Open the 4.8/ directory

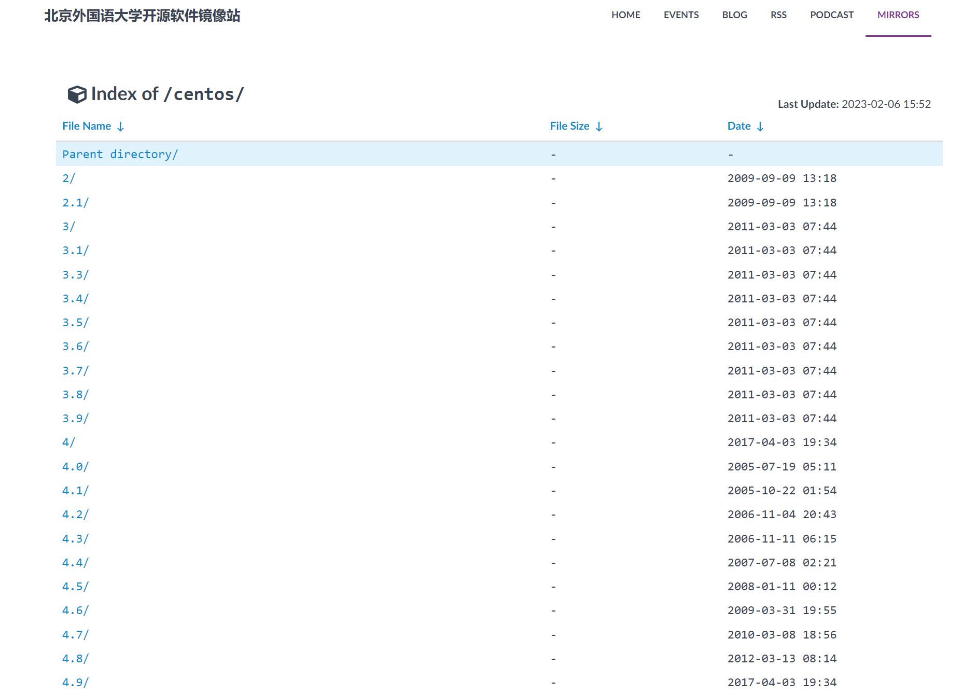coord(76,659)
